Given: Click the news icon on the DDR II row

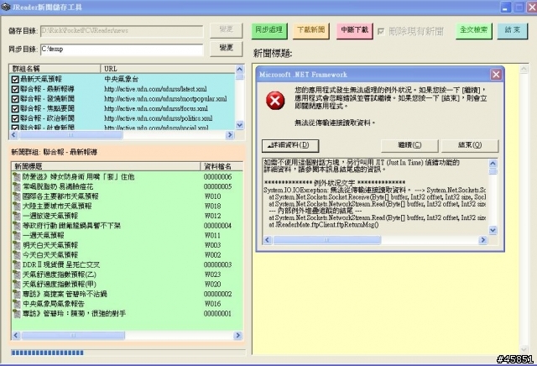Looking at the screenshot, I should (17, 265).
